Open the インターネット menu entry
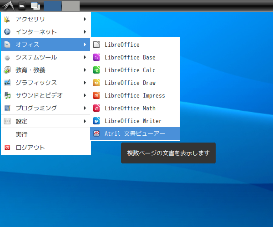The height and width of the screenshot is (227, 273). [x=46, y=32]
